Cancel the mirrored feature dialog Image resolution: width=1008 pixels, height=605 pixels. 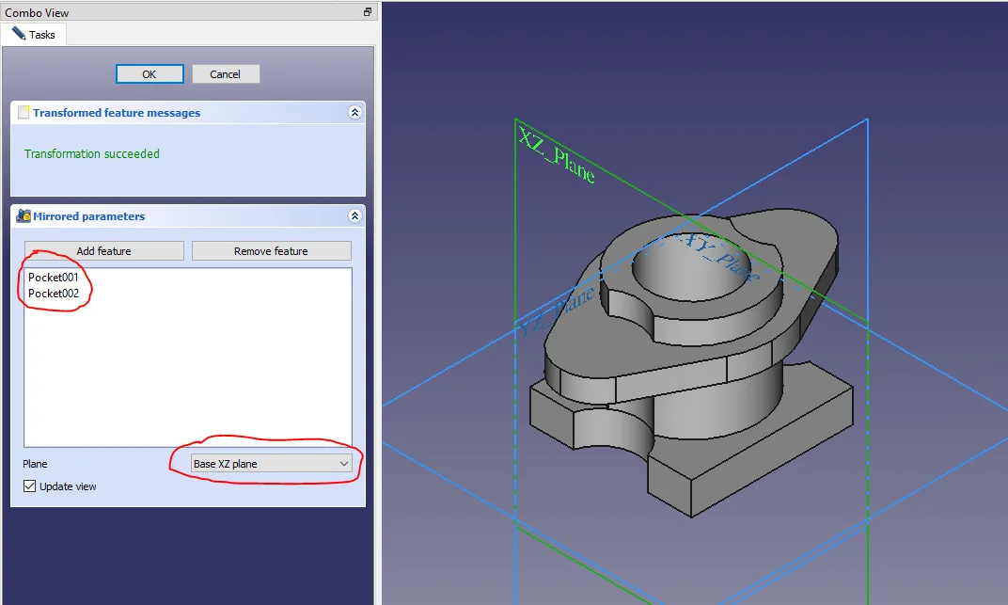226,74
